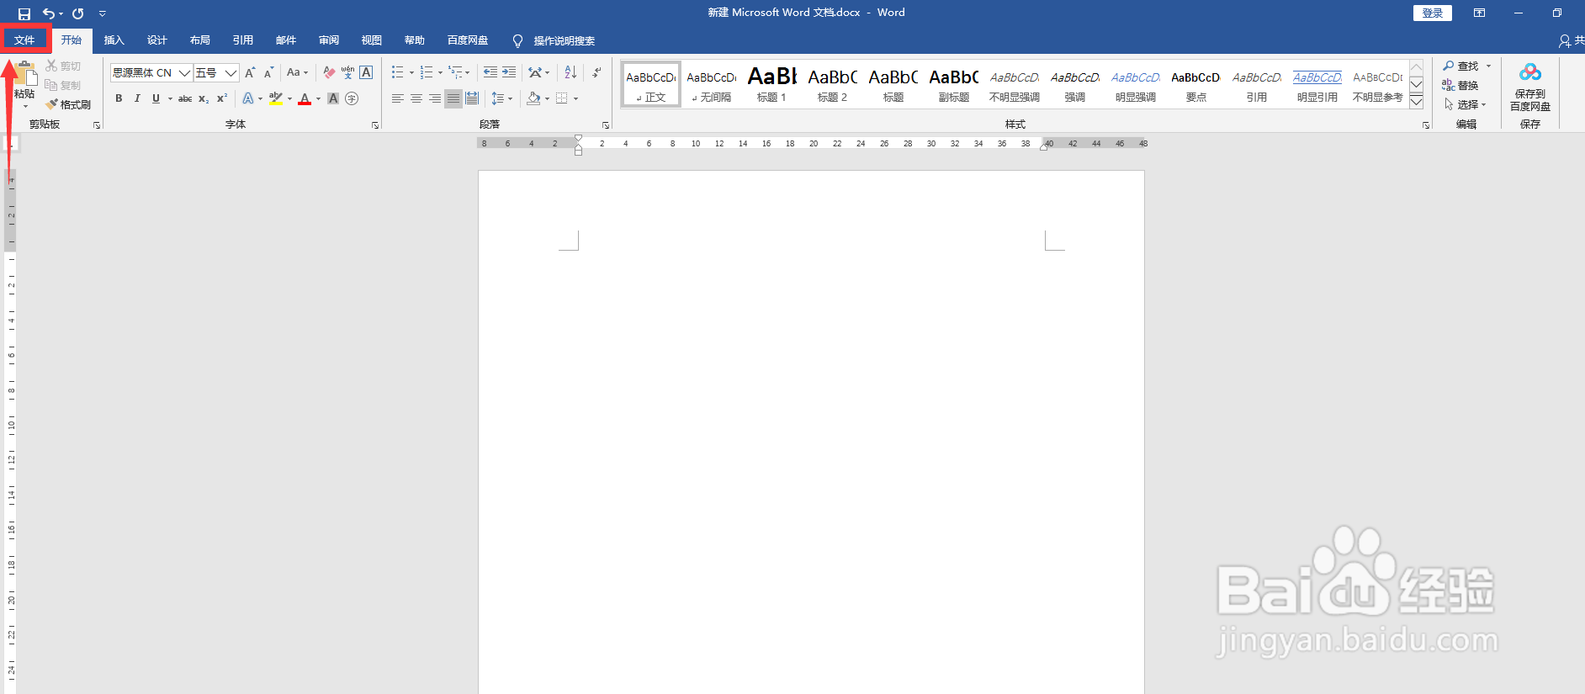
Task: Click the Cut (剪切) scissors icon
Action: tap(51, 66)
